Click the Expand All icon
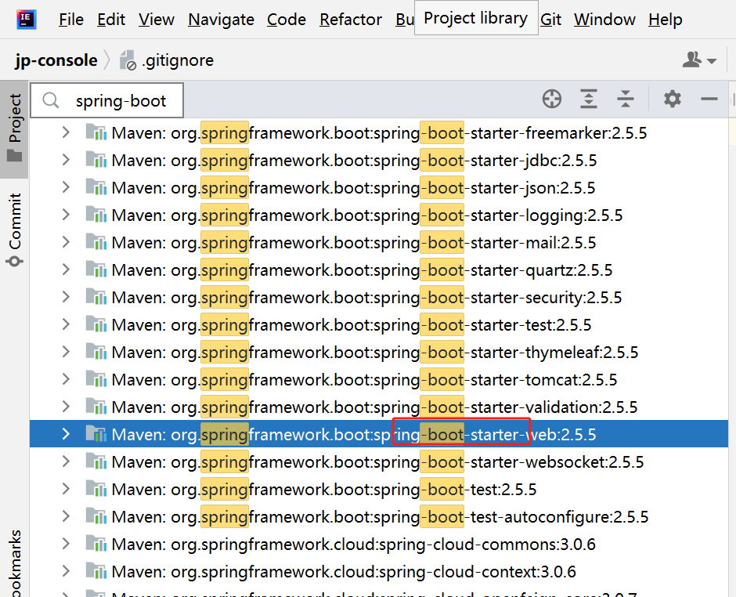Screen dimensions: 736x597 589,99
